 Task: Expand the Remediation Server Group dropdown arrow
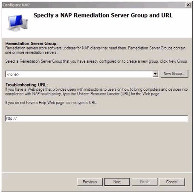(x=155, y=74)
